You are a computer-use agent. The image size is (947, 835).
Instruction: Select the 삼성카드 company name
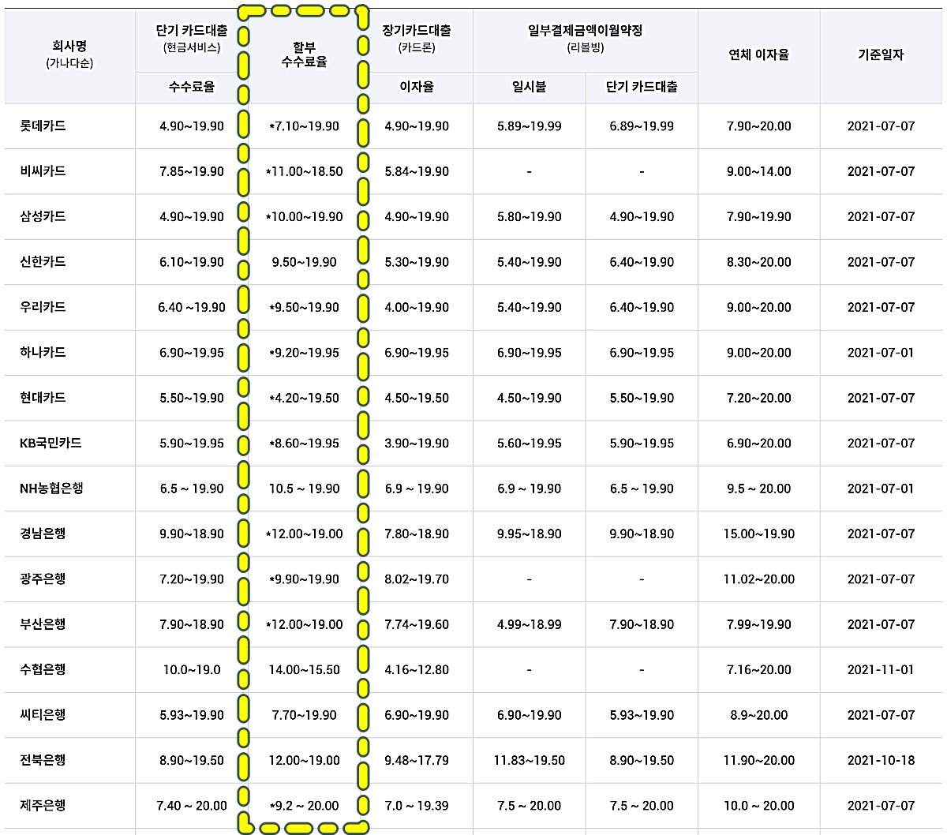tap(43, 216)
